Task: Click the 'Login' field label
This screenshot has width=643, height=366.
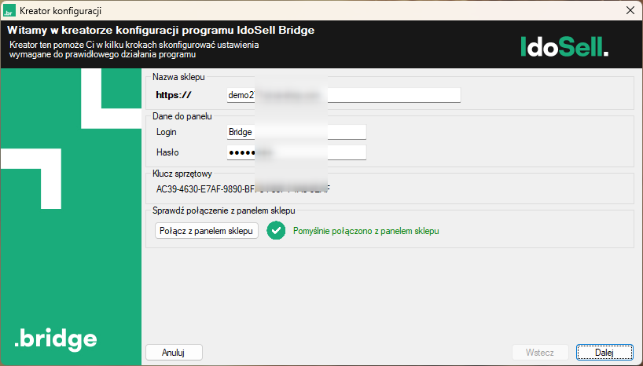Action: [166, 132]
